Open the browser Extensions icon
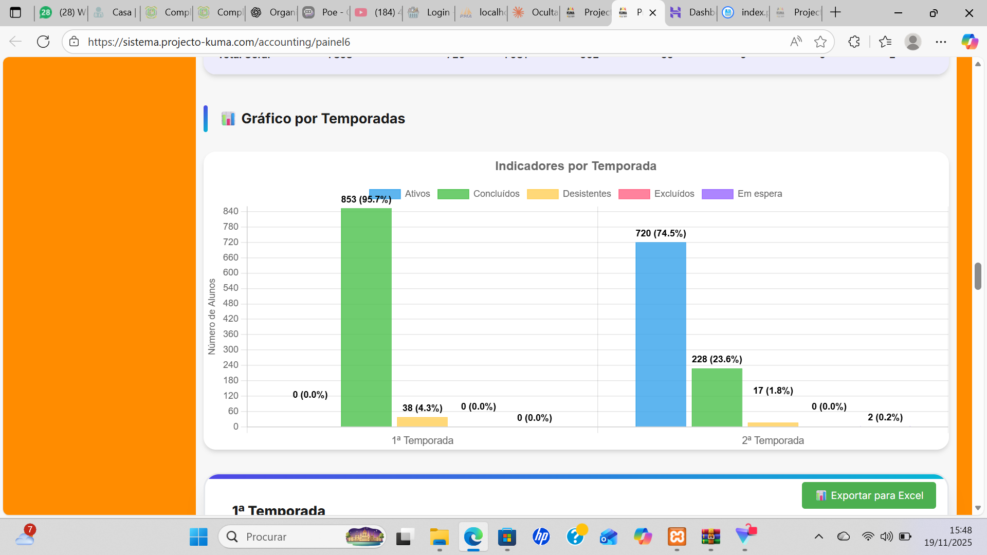987x555 pixels. (x=854, y=42)
